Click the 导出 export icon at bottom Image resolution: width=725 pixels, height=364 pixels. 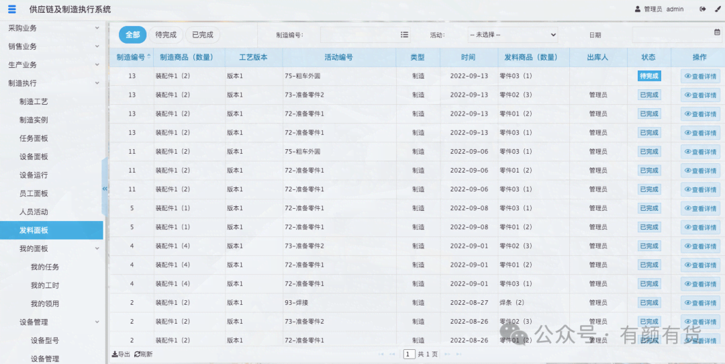[115, 354]
